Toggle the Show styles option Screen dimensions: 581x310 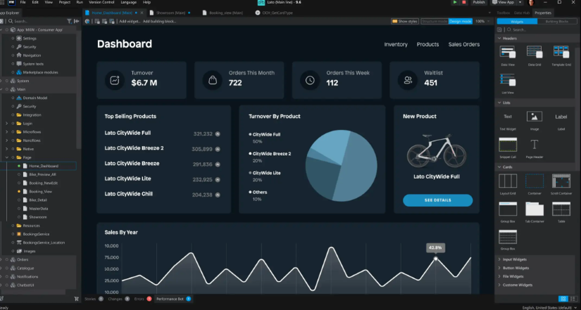click(x=405, y=22)
